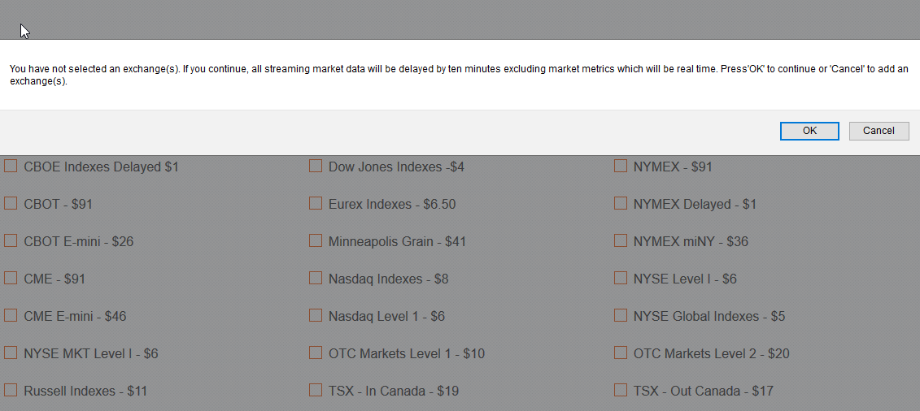Select the CME - $91 checkbox
920x411 pixels.
[11, 279]
